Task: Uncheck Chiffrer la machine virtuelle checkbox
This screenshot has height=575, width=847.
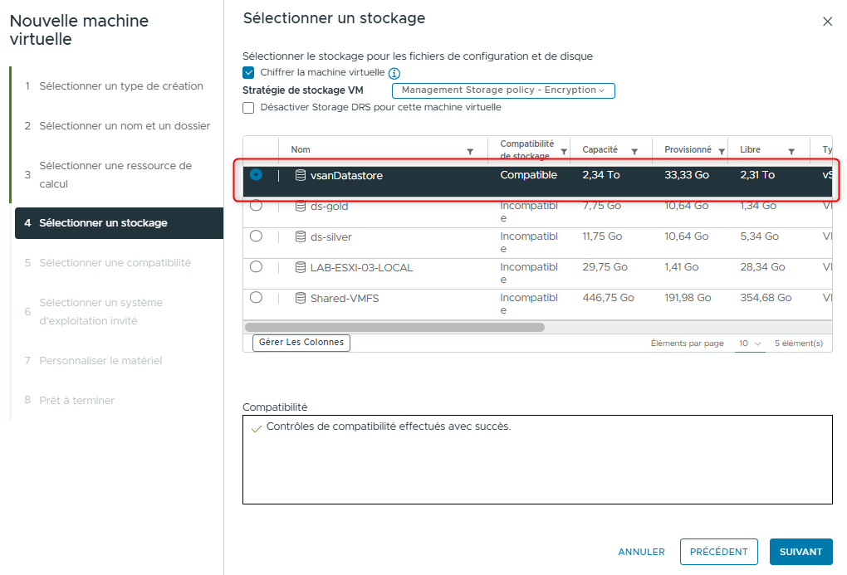Action: [x=248, y=73]
